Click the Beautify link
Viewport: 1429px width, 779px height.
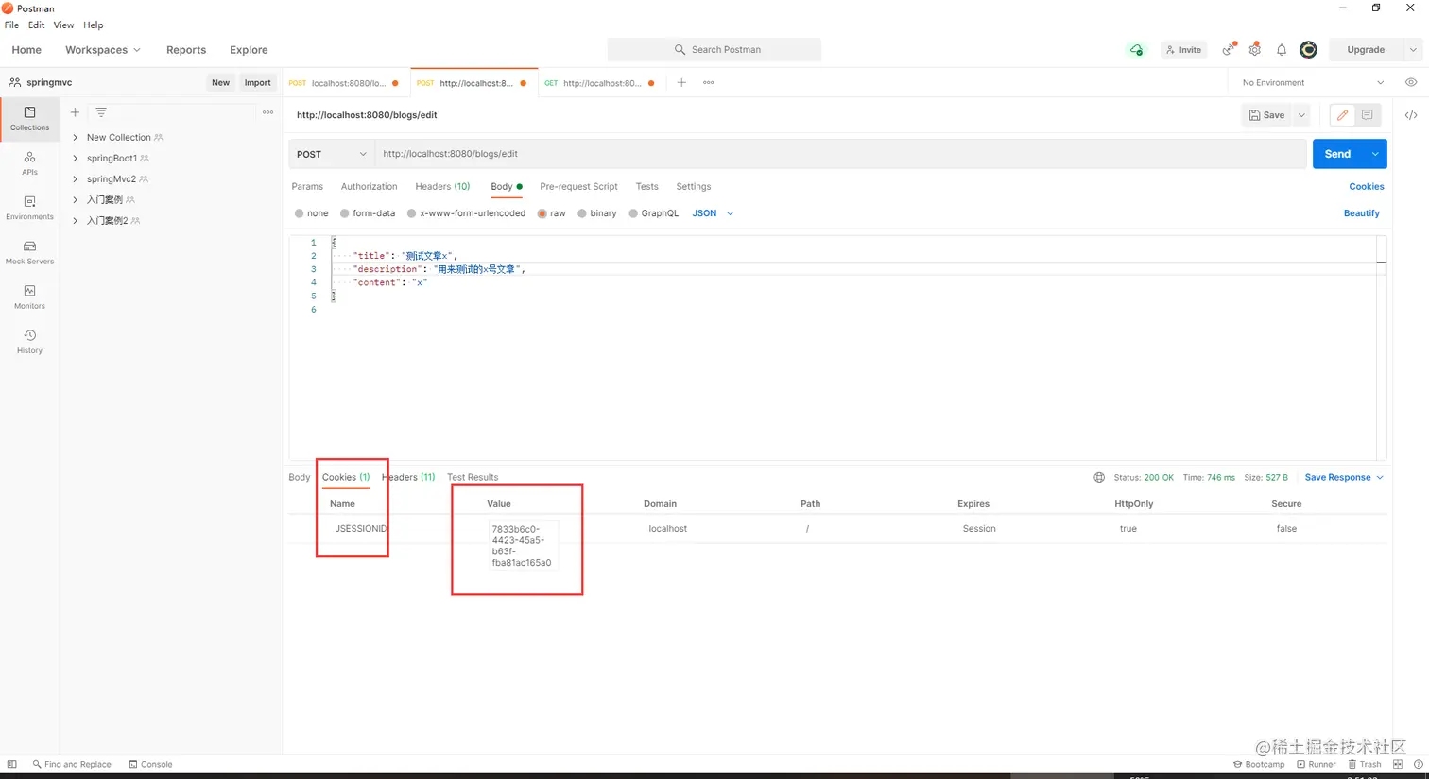point(1362,213)
